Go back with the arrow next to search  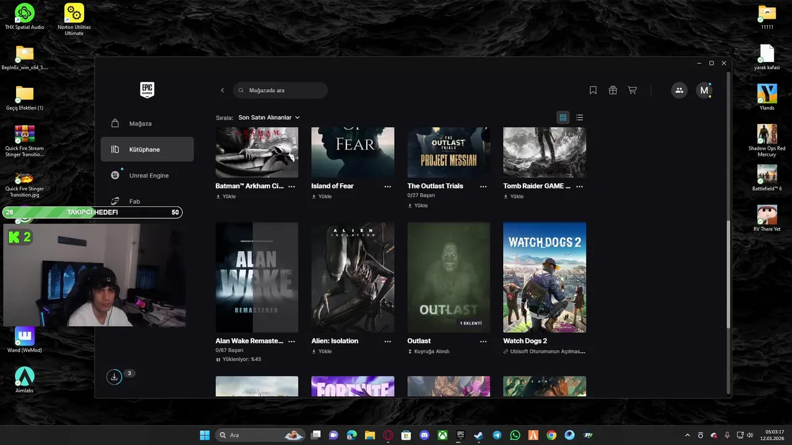[222, 90]
